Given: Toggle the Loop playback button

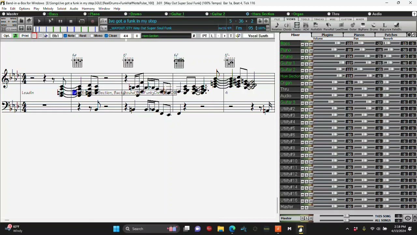Looking at the screenshot, I should (81, 21).
